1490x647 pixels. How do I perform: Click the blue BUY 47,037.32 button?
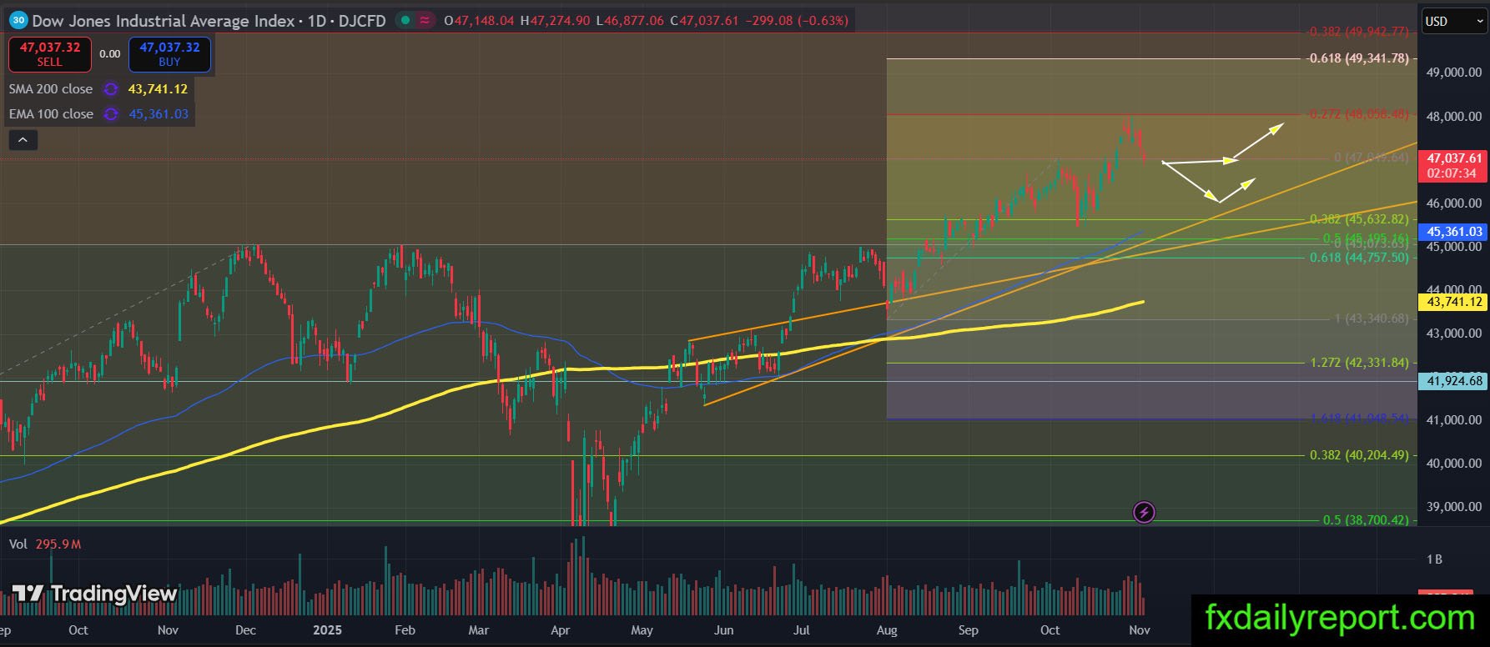pyautogui.click(x=169, y=54)
